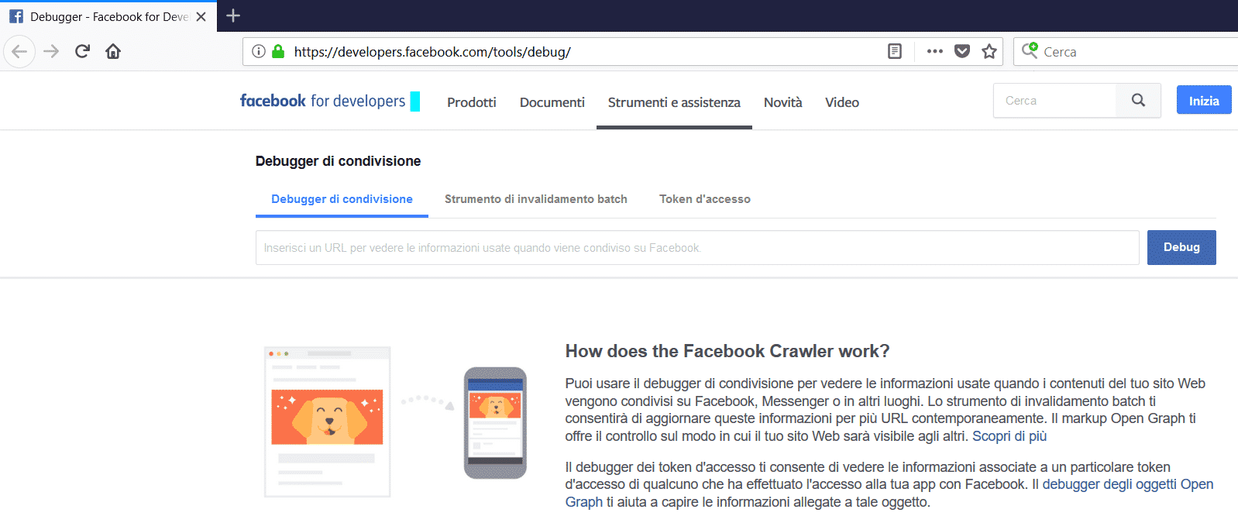Click the Inizia button

coord(1204,100)
